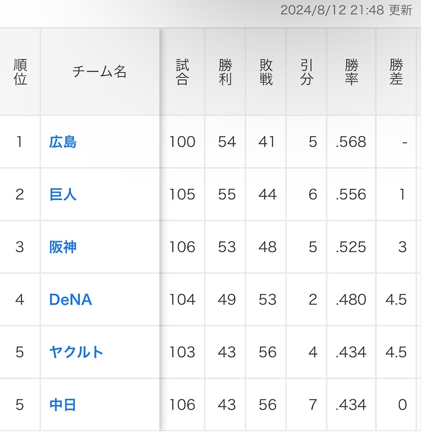Image resolution: width=421 pixels, height=442 pixels.
Task: Open the 巨人 team link
Action: point(63,195)
